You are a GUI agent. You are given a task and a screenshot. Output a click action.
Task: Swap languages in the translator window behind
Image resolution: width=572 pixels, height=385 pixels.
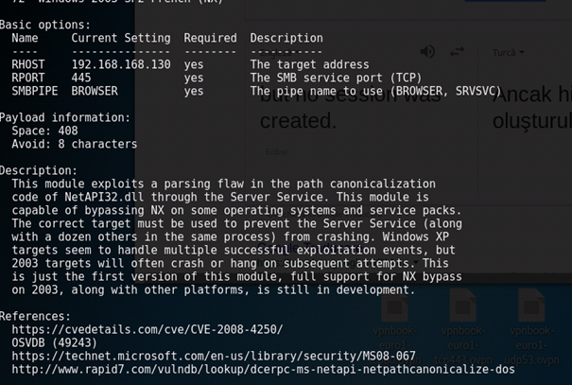point(457,52)
